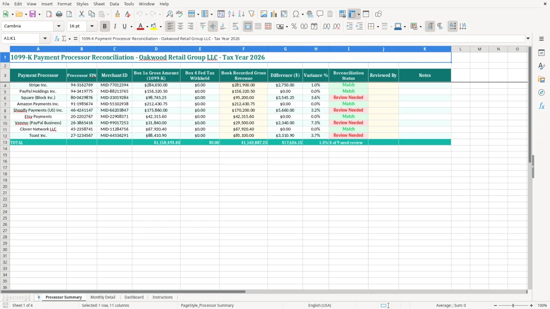
Task: Toggle Center Horizontally alignment
Action: click(x=181, y=27)
